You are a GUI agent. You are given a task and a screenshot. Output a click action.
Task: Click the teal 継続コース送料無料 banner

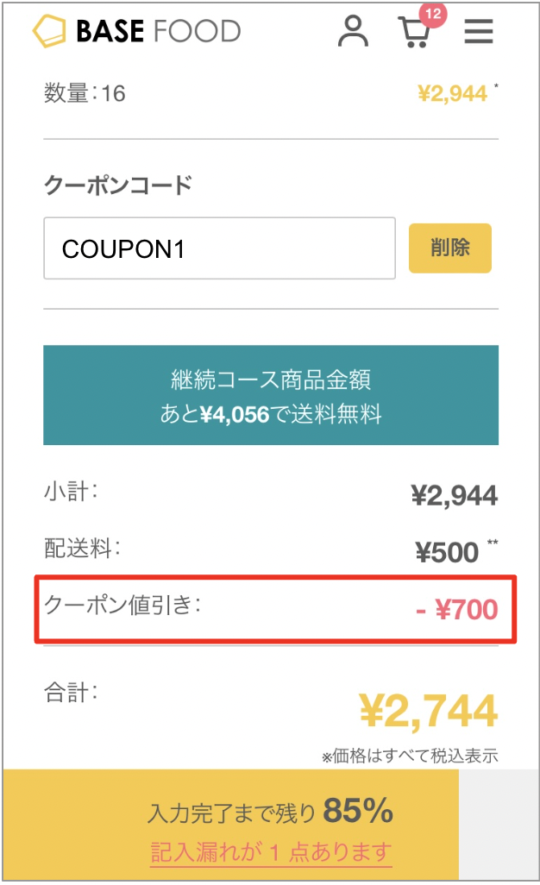click(270, 395)
